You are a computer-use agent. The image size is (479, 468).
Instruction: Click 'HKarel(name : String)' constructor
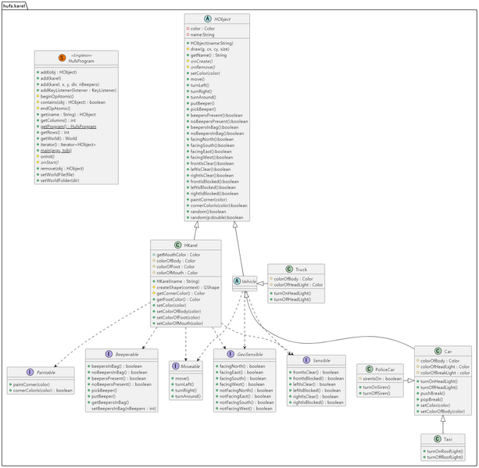tap(178, 281)
